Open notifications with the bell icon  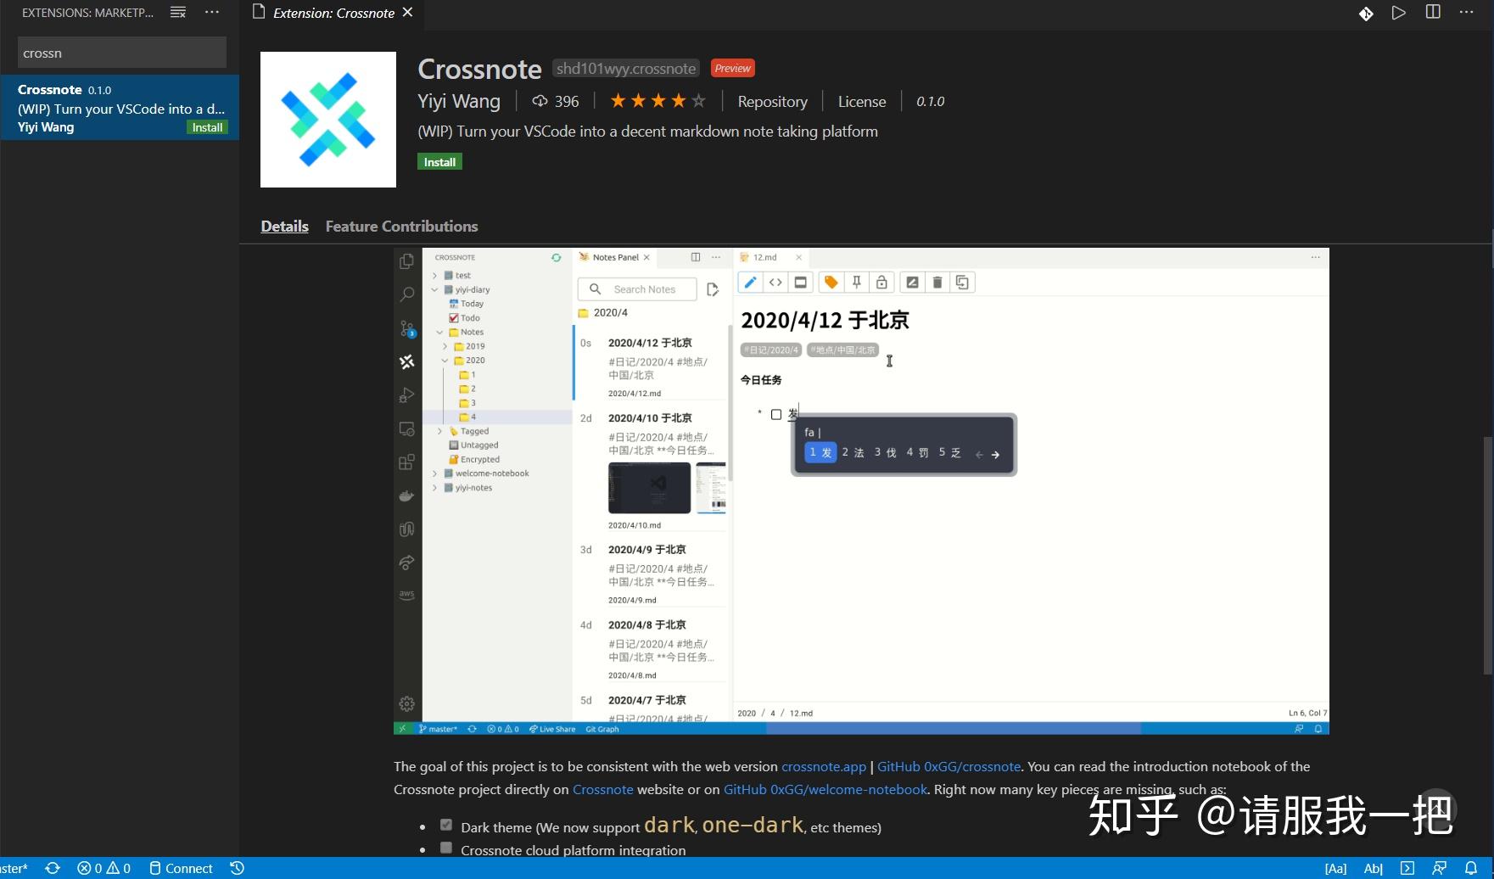[x=1474, y=868]
